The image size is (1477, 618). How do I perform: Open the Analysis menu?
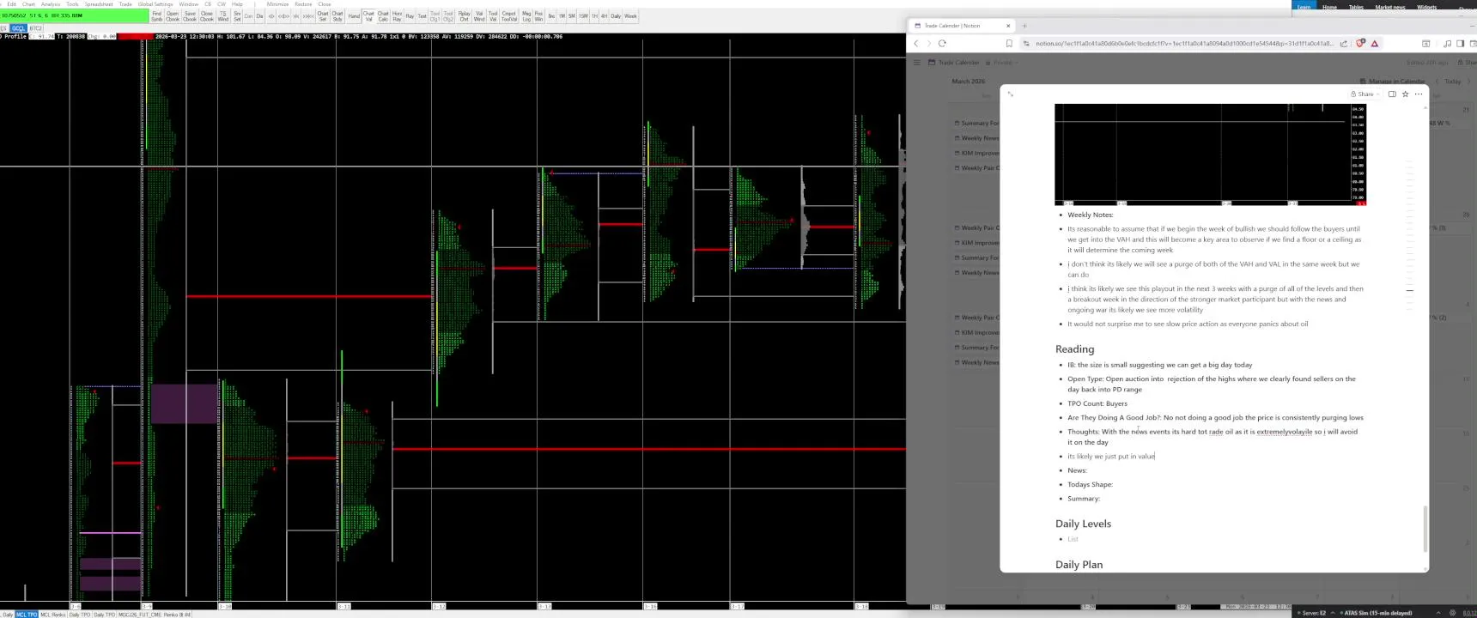coord(51,4)
